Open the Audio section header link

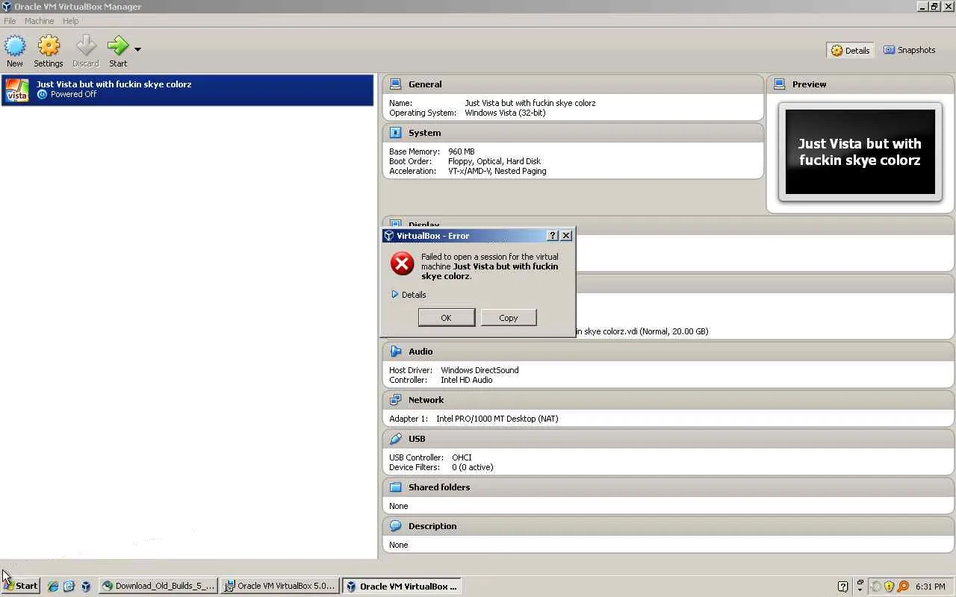coord(420,351)
